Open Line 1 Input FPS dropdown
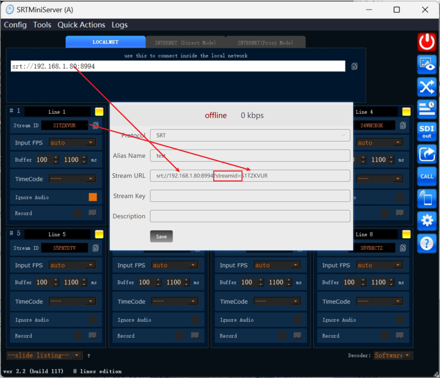The image size is (440, 378). tap(72, 143)
